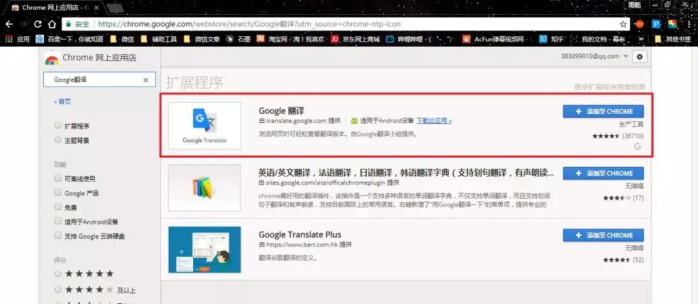Open the colorful Google extension icon

coord(672,24)
